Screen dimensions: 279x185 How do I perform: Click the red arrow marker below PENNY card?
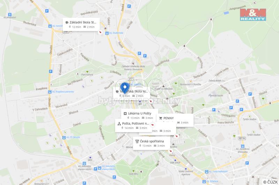click(x=176, y=136)
